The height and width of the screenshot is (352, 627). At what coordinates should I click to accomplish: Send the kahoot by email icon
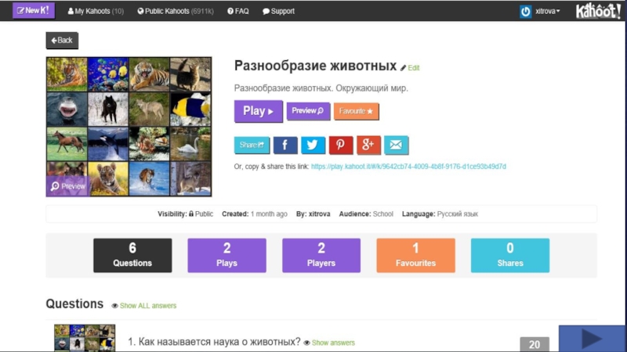coord(396,145)
